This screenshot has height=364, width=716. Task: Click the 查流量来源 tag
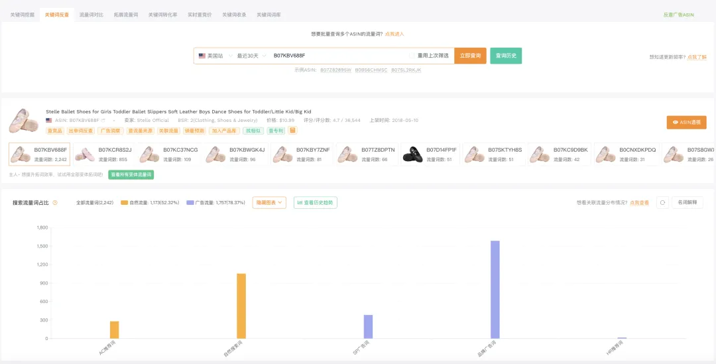141,131
